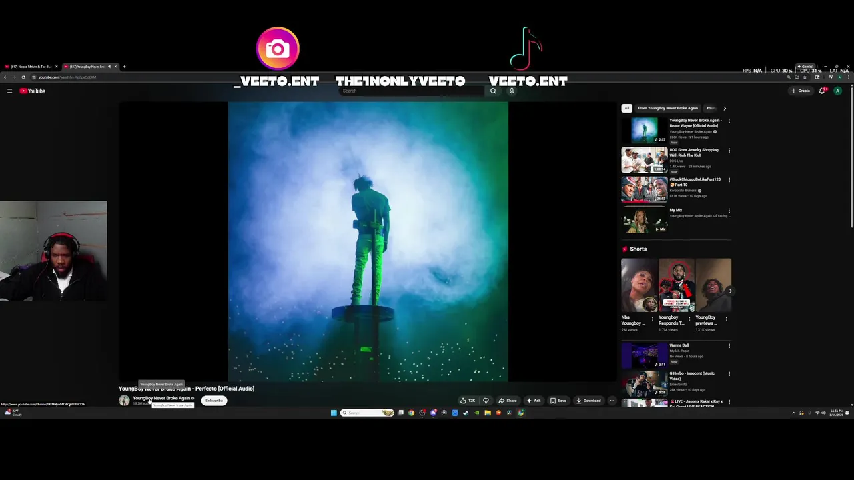Open options for BlackChicagoBeLike video
854x480 pixels.
(x=729, y=180)
